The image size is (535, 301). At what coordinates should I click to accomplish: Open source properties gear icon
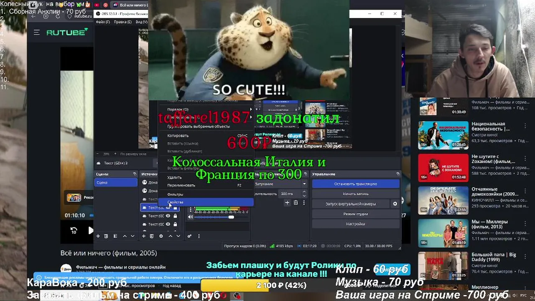tap(161, 236)
